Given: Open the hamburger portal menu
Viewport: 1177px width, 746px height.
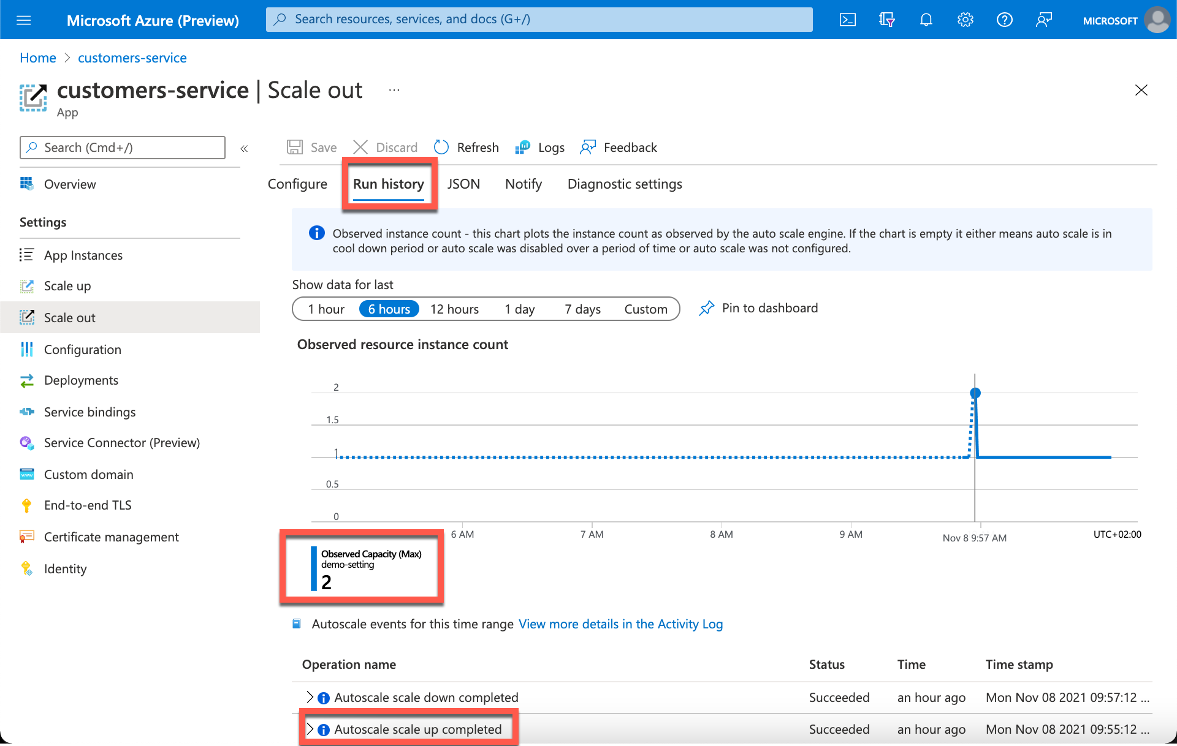Looking at the screenshot, I should (24, 20).
